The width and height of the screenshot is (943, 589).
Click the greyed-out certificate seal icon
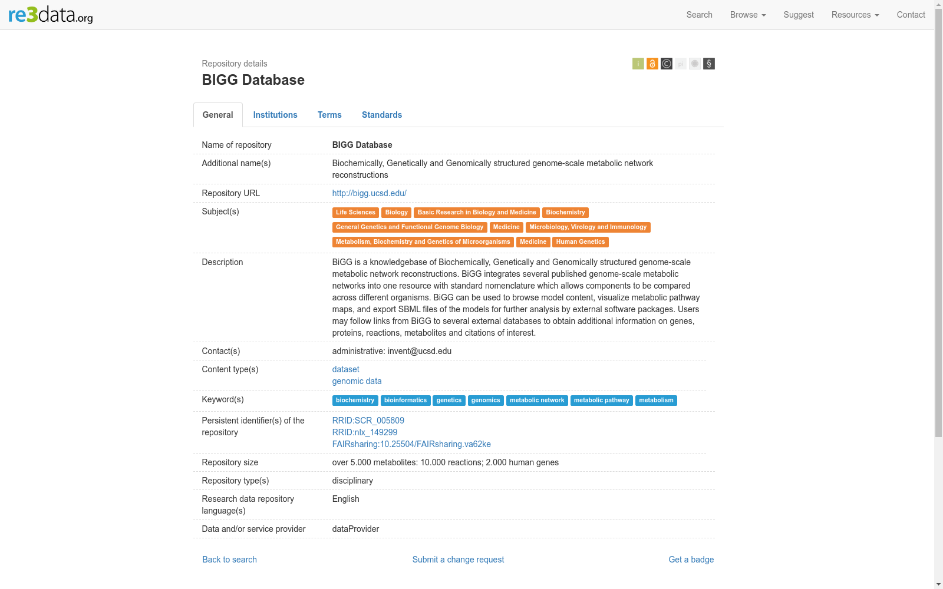coord(695,64)
